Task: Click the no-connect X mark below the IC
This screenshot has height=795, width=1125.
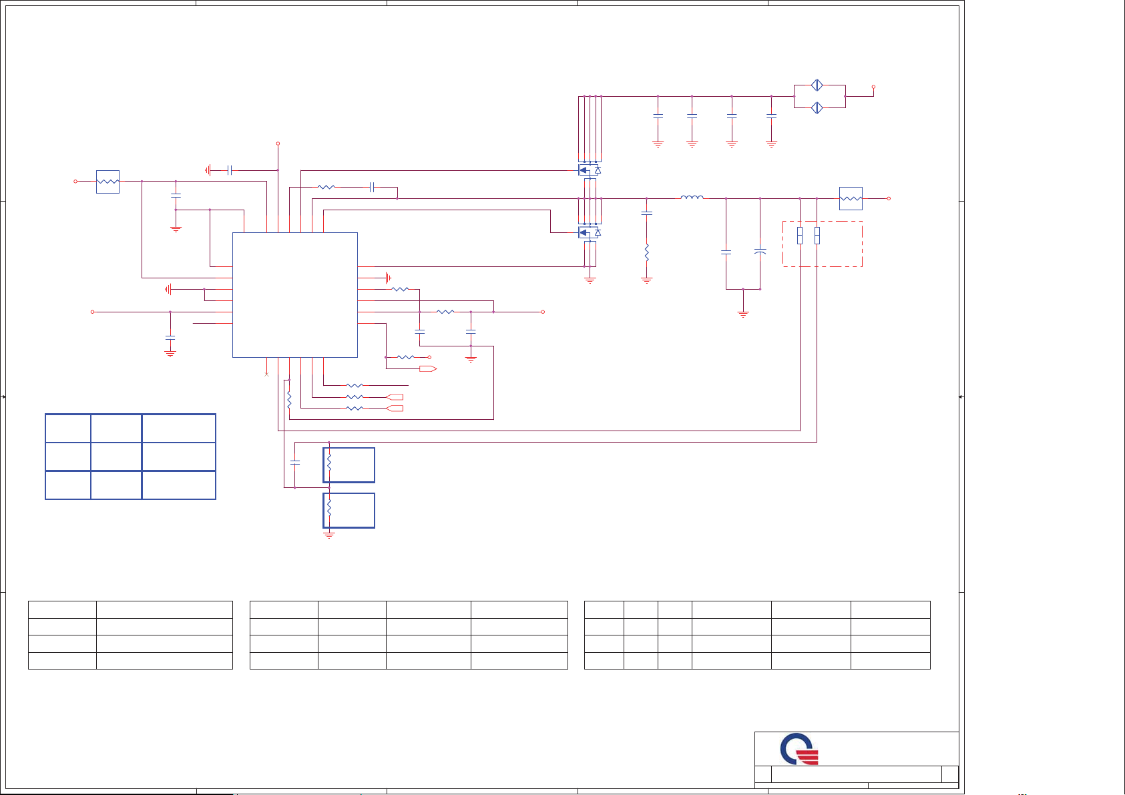Action: pyautogui.click(x=266, y=374)
